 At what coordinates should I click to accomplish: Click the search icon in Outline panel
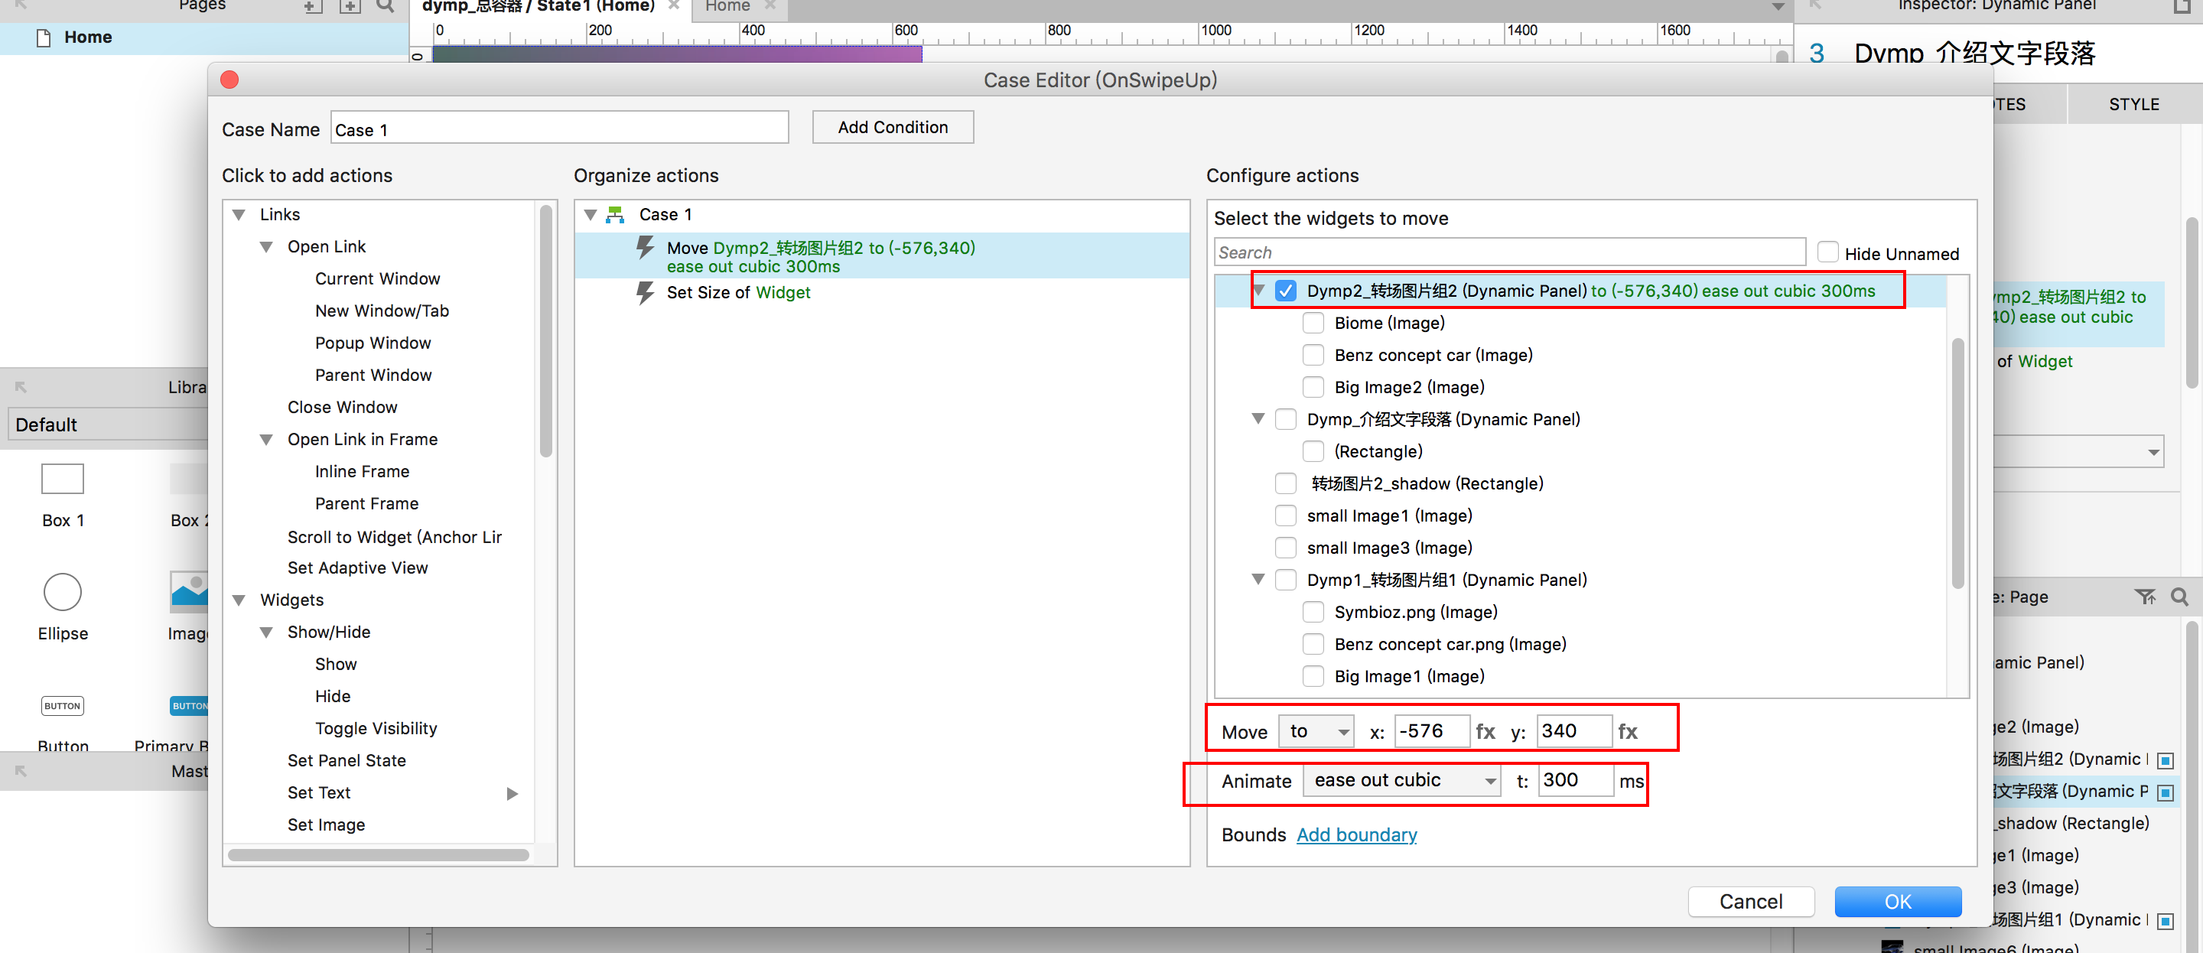pos(2179,597)
